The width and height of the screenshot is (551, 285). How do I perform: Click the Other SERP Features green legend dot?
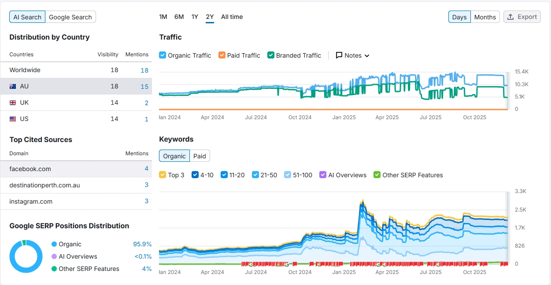tap(54, 269)
